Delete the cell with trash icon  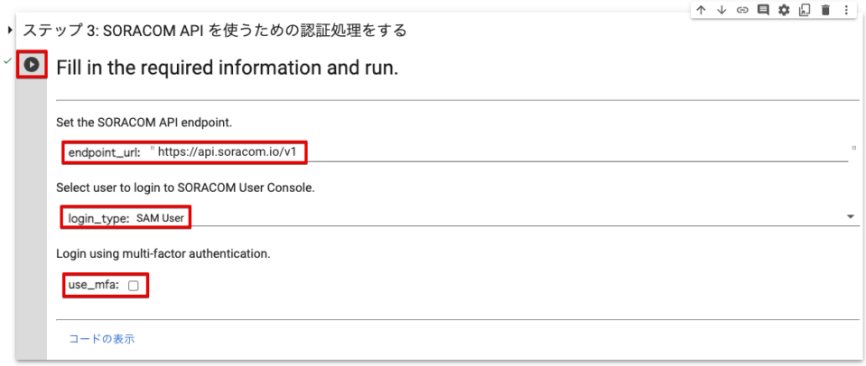click(x=825, y=11)
